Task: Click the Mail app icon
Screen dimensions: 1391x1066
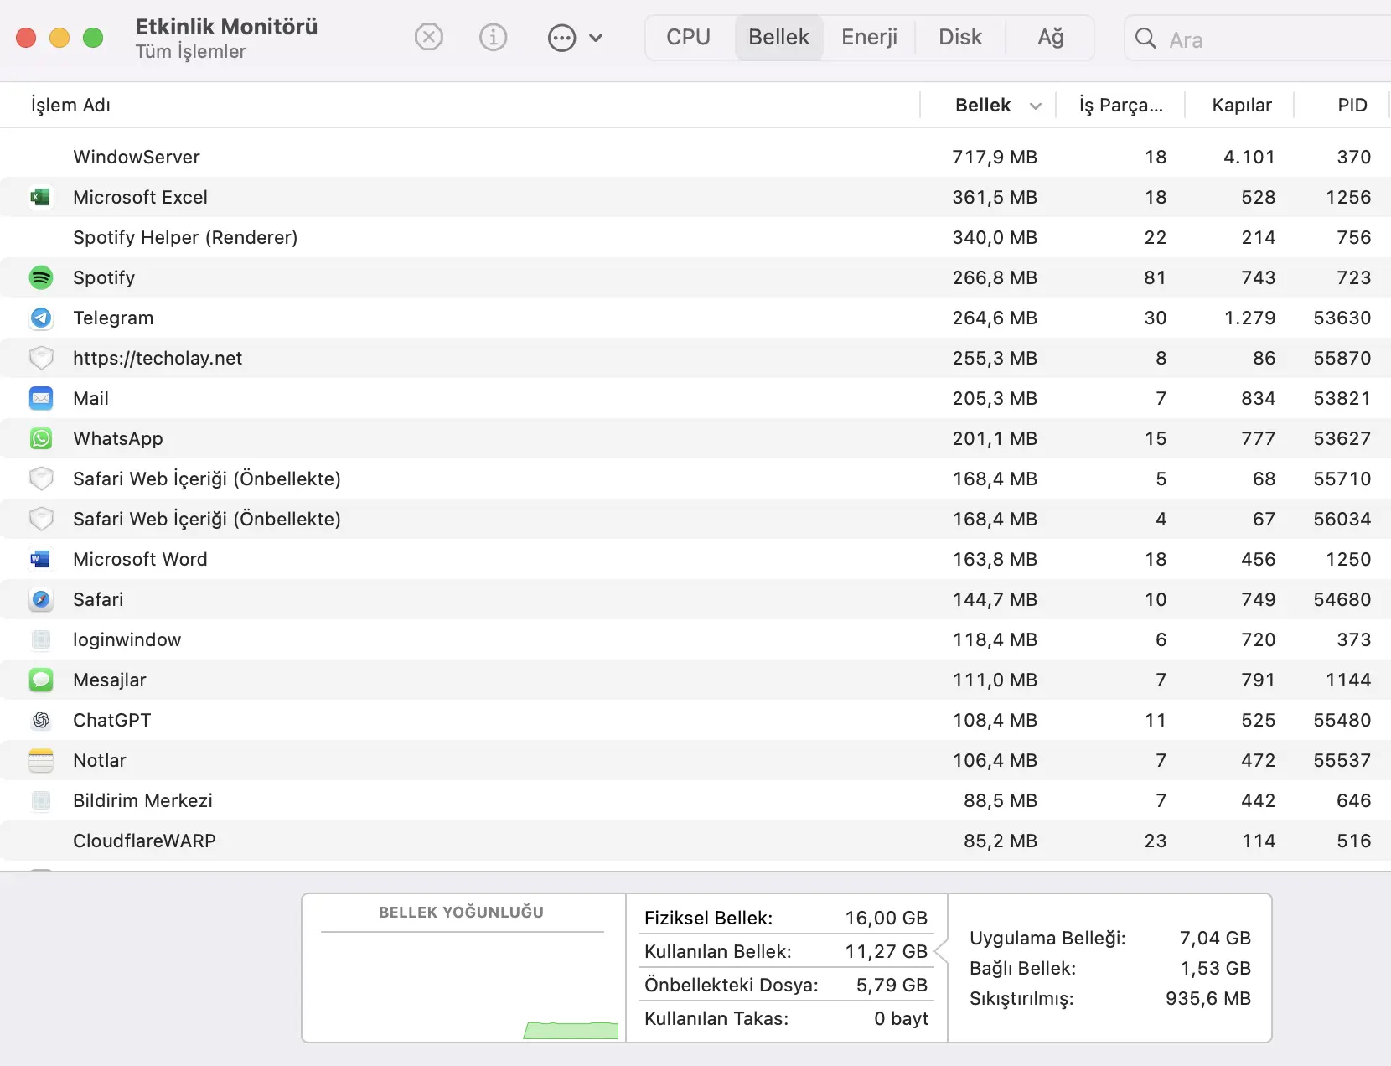Action: click(x=40, y=398)
